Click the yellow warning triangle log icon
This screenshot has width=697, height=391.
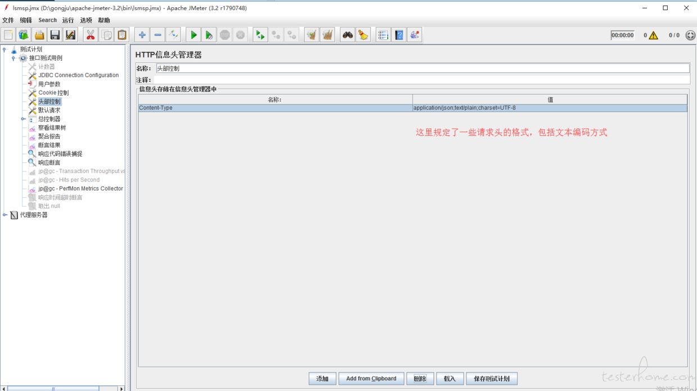pos(653,35)
